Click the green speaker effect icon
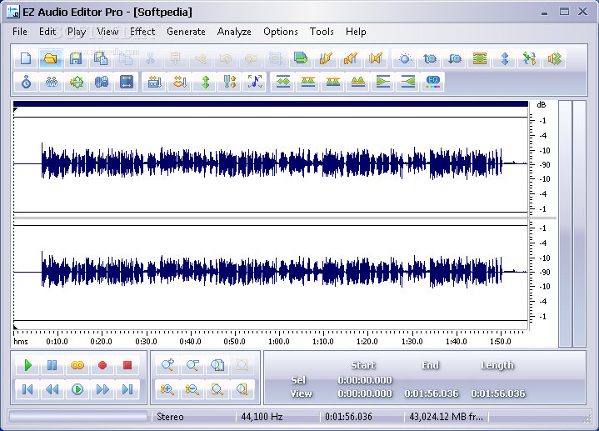 coord(554,58)
